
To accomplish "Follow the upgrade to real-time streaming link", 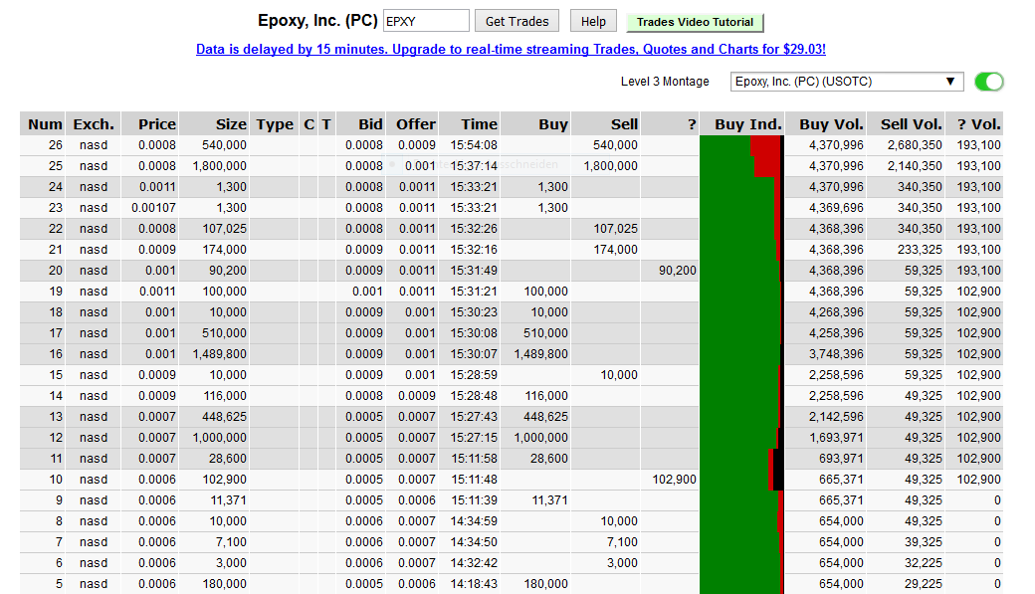I will [511, 49].
